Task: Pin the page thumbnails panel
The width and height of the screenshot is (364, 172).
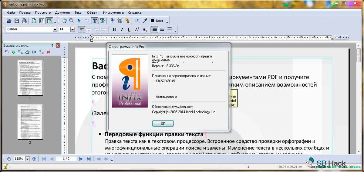Action: point(52,45)
